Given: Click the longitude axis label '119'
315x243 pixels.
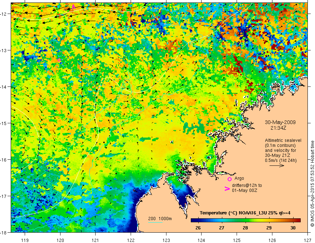Looking at the screenshot, I should tap(25, 240).
